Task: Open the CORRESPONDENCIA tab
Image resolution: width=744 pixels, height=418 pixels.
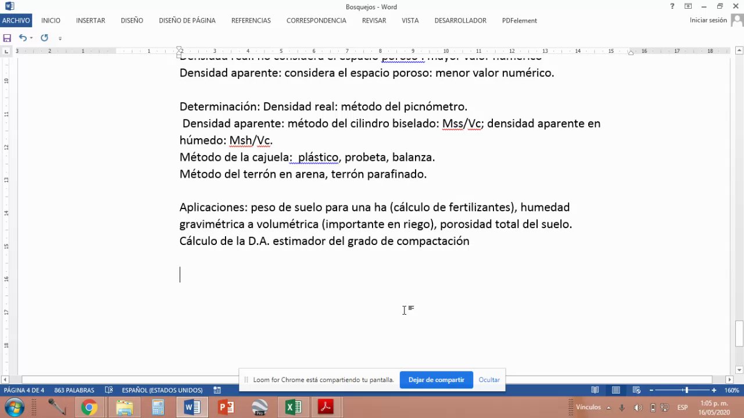Action: pos(316,20)
